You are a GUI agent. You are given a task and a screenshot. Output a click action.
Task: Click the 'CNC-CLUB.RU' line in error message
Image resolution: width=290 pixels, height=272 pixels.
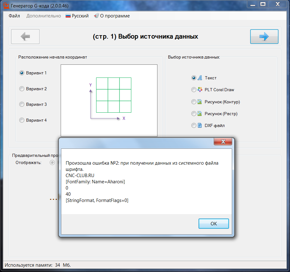tap(80, 176)
